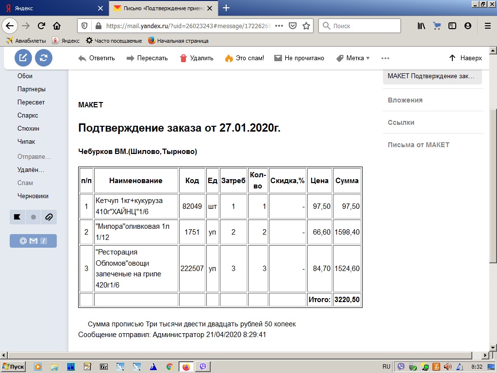This screenshot has width=497, height=373.
Task: Mark message as spam with flame icon
Action: tap(229, 58)
